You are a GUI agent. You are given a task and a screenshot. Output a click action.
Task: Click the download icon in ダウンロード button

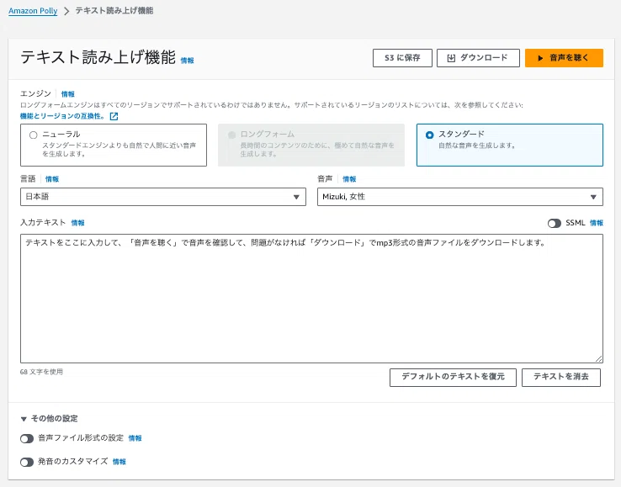pos(451,58)
